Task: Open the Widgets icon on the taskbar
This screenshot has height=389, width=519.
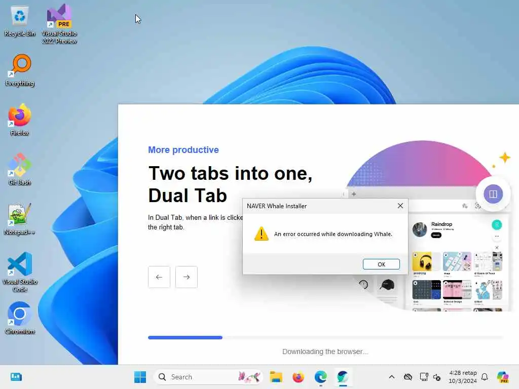Action: 16,377
